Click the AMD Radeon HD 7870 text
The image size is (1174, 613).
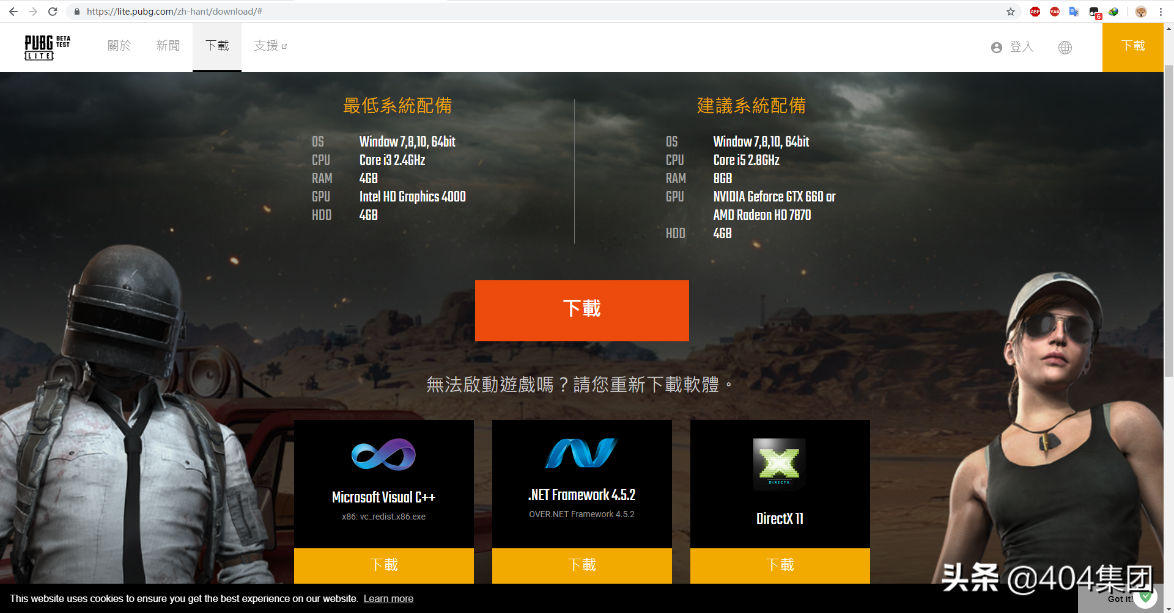coord(762,215)
